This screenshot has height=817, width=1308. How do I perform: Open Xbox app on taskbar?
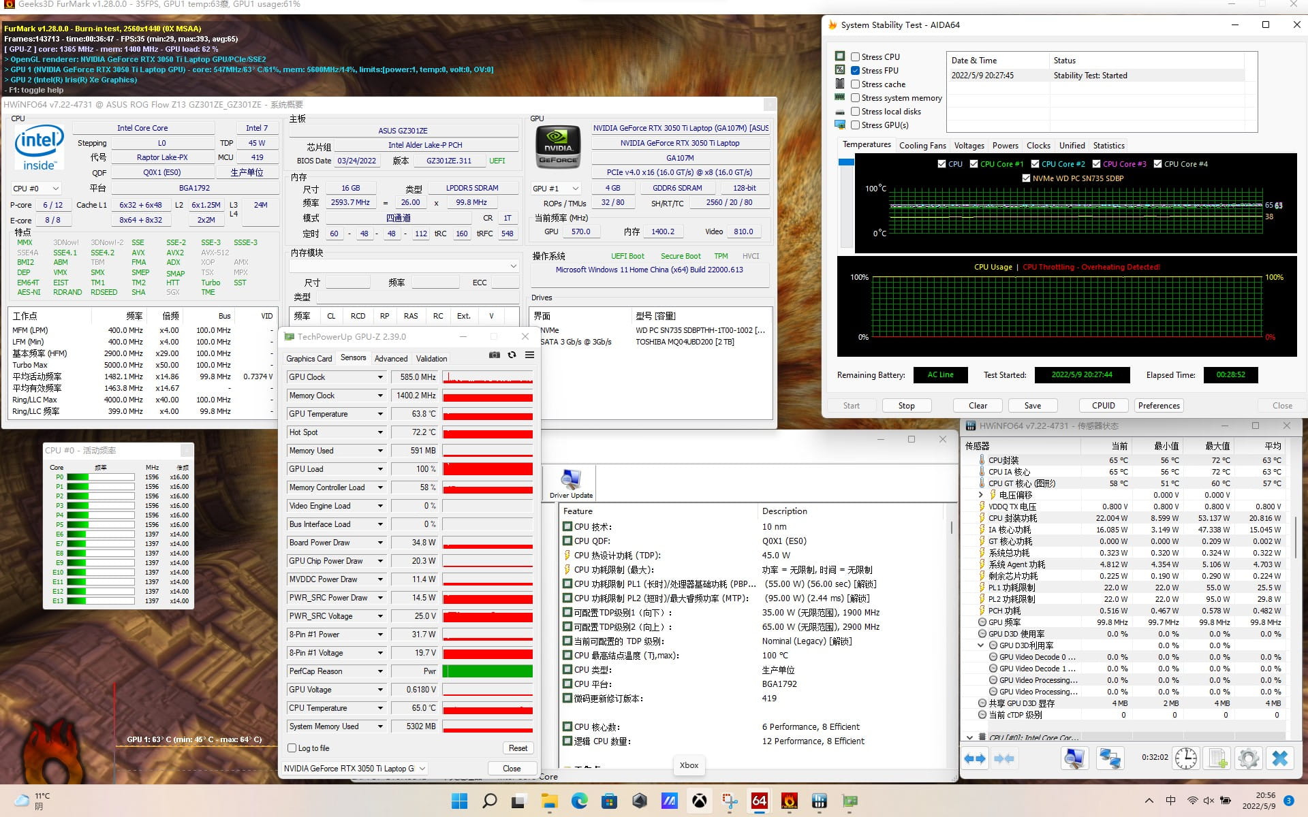click(x=699, y=801)
